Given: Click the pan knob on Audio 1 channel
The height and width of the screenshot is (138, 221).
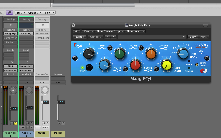Looking at the screenshot, I should (29, 90).
